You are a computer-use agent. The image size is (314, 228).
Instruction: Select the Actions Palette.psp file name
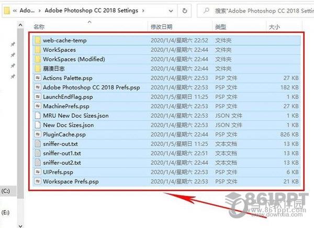coord(68,78)
